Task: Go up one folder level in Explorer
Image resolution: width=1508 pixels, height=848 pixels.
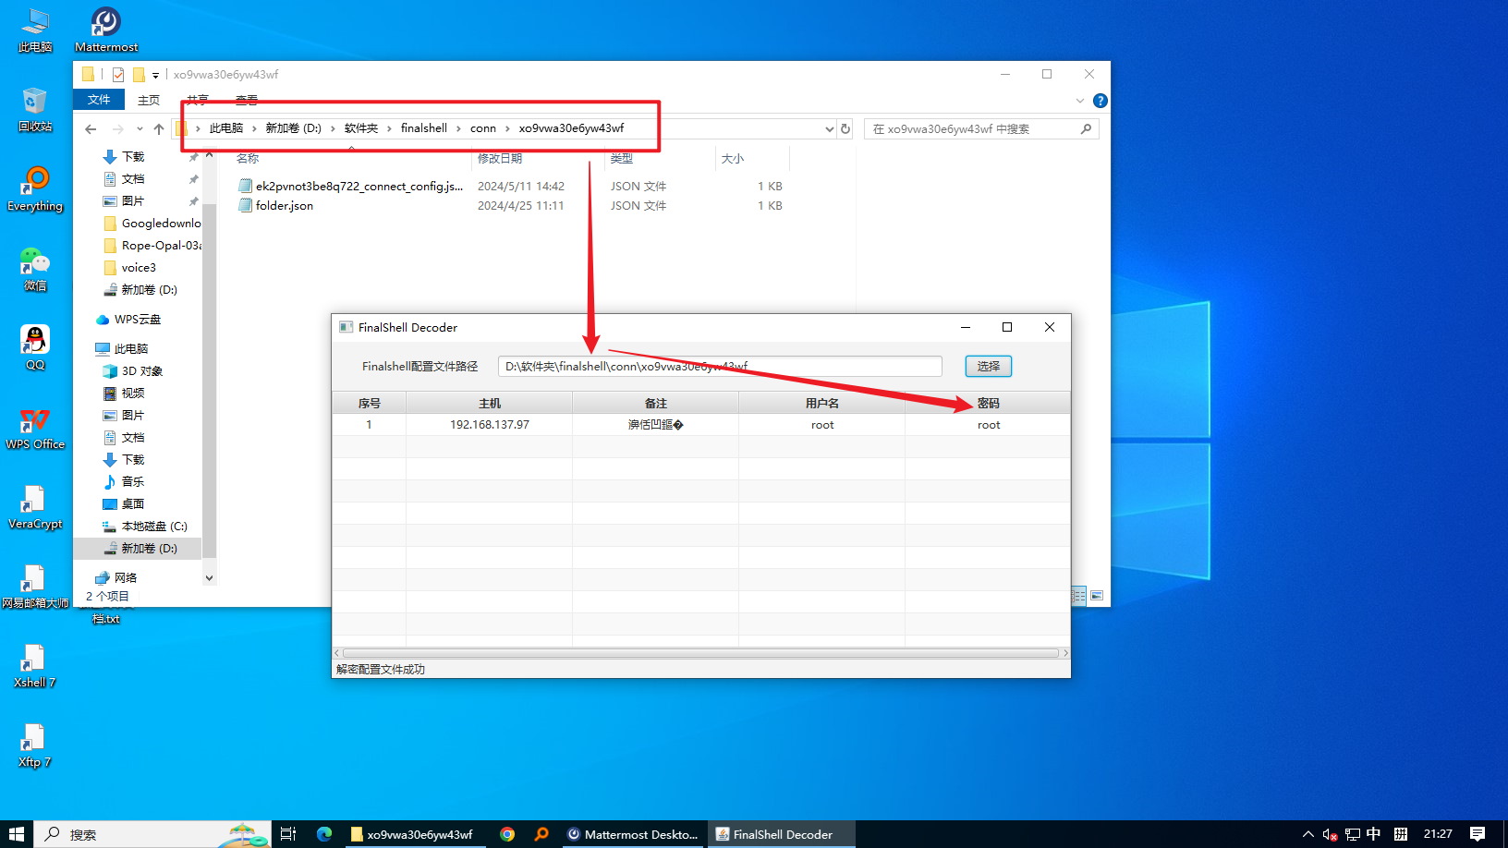Action: [x=159, y=128]
